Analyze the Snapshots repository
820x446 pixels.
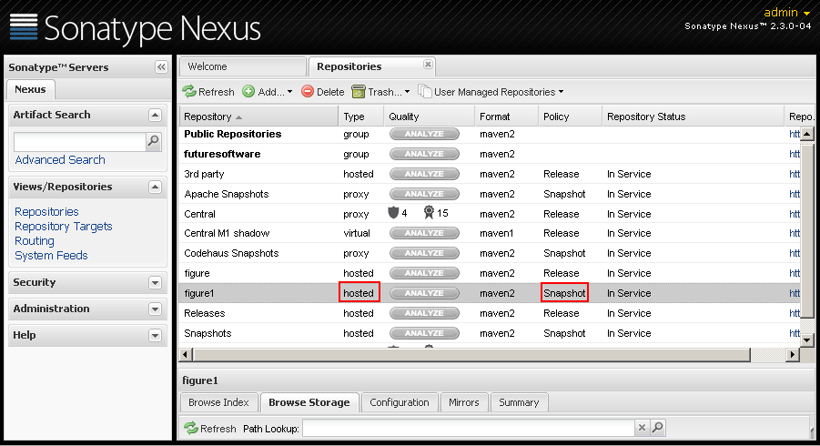coord(424,333)
